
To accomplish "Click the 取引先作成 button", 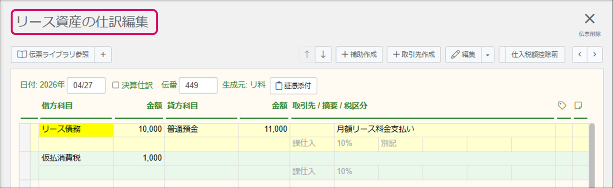I will point(414,55).
